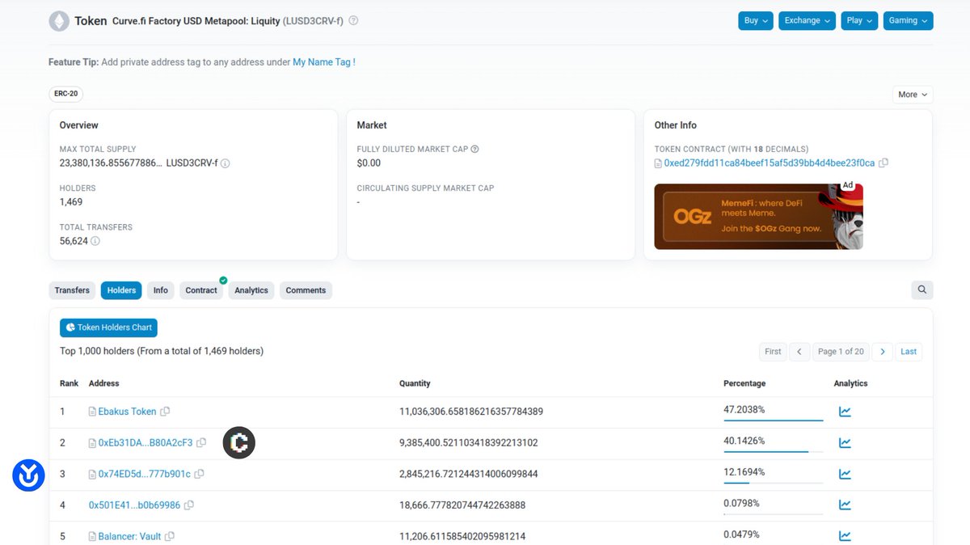This screenshot has height=545, width=970.
Task: Open the Buy dropdown
Action: tap(756, 21)
